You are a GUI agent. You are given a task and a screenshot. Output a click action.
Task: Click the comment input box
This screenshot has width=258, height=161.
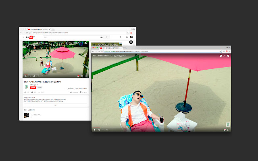point(59,116)
